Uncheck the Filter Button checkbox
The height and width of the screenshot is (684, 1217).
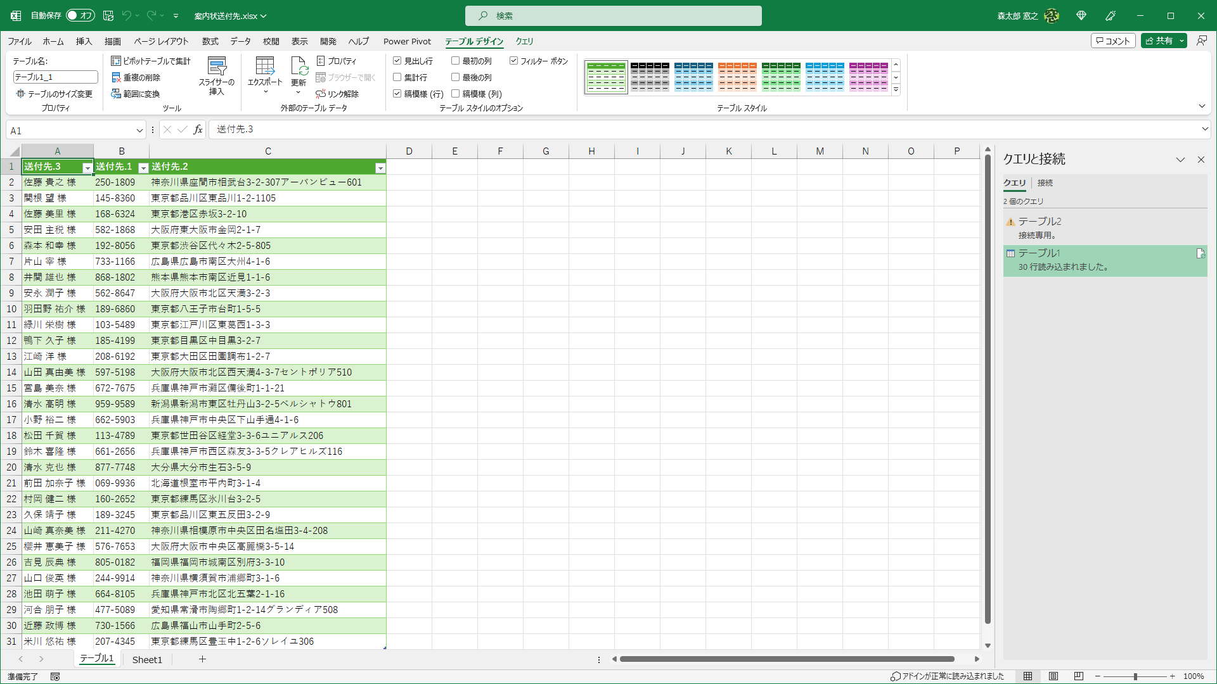tap(513, 61)
